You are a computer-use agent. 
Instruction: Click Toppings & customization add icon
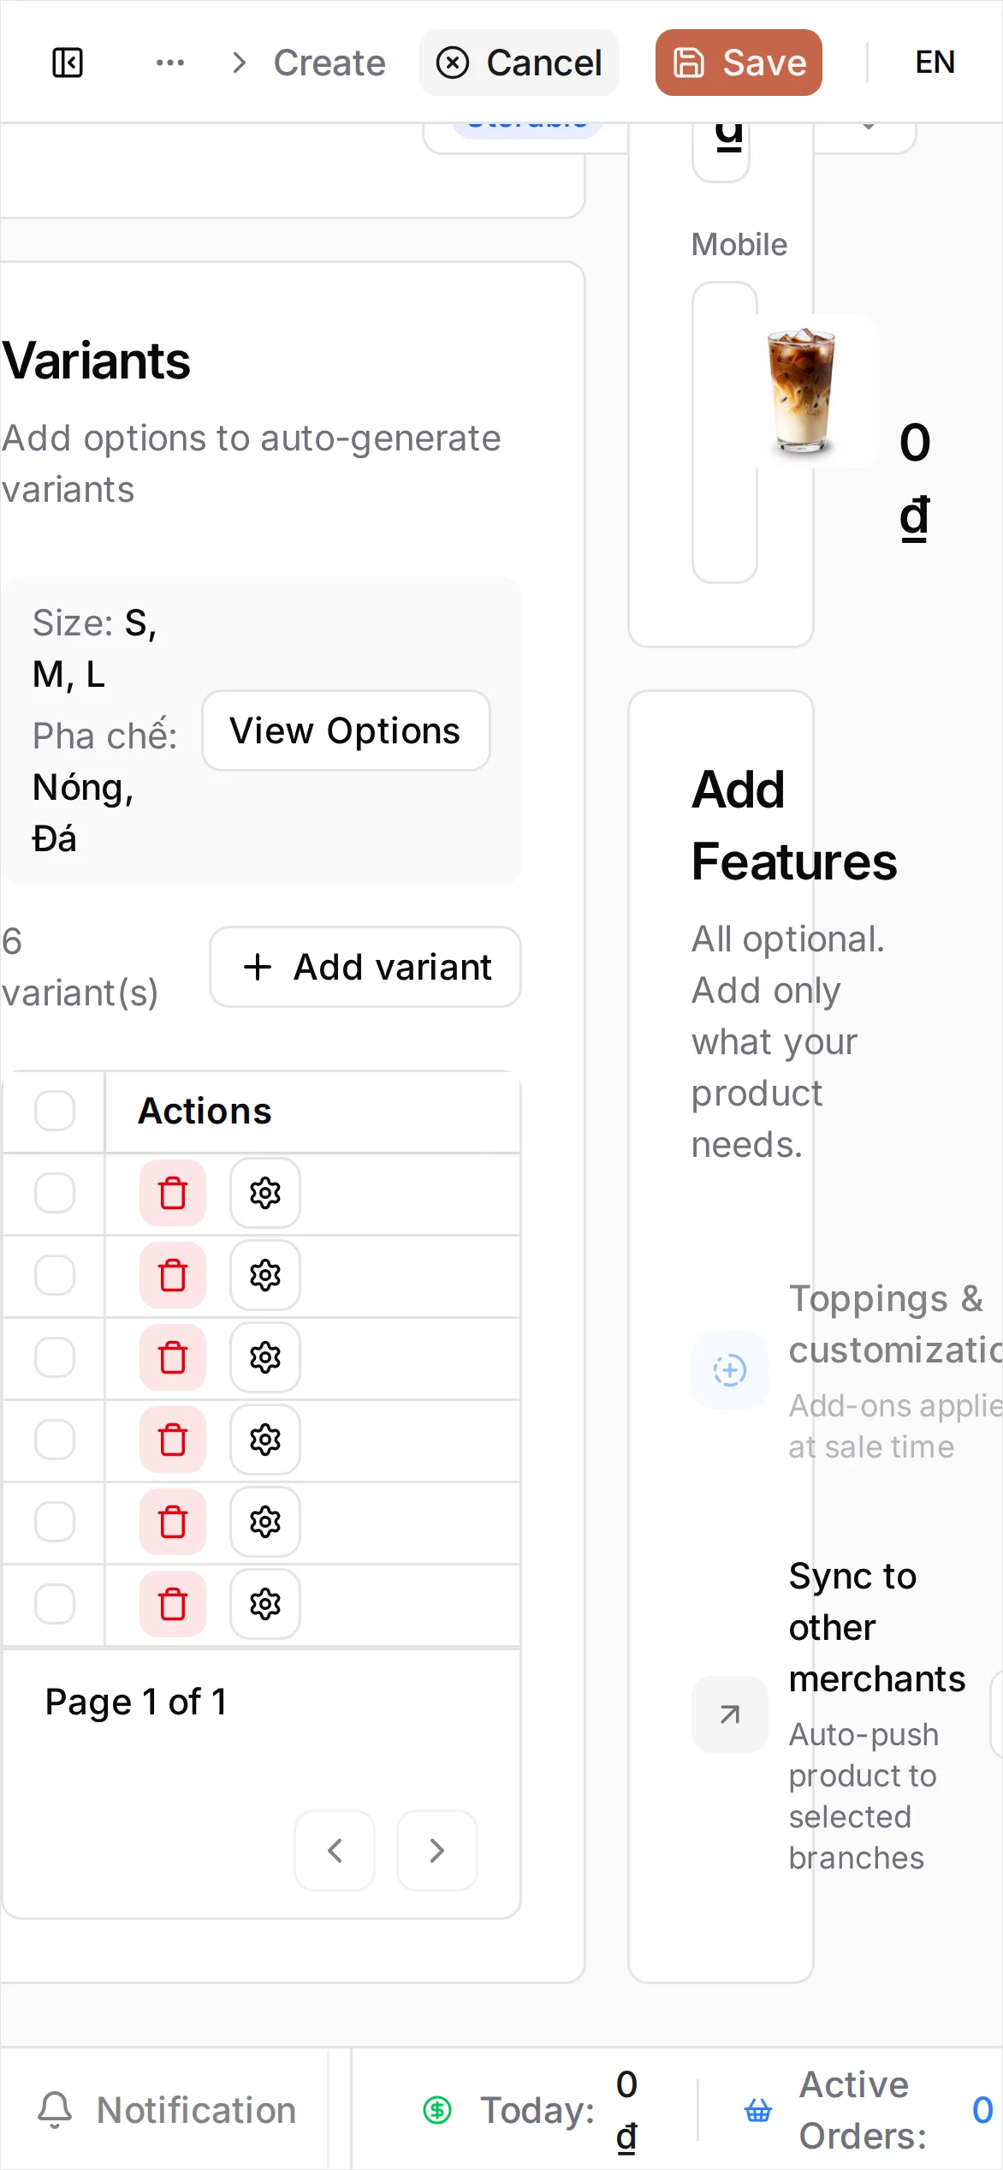(x=730, y=1370)
